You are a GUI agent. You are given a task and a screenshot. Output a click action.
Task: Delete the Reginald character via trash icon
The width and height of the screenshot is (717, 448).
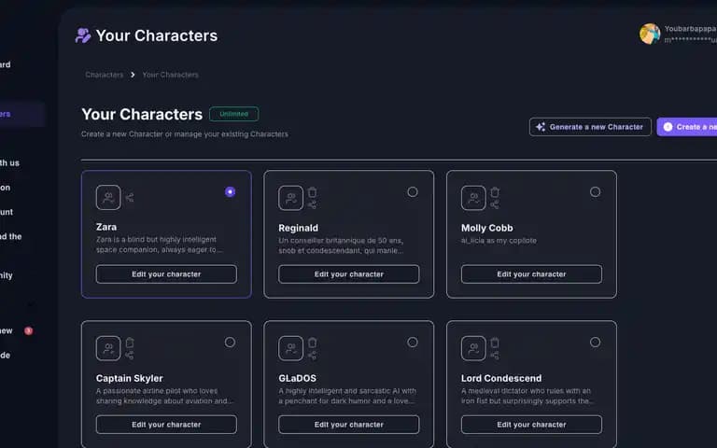313,192
